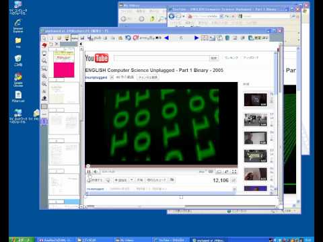Viewport: 323px width, 242px height.
Task: Click the blue left arrow (previous page) in front window toolbar
Action: click(x=166, y=38)
